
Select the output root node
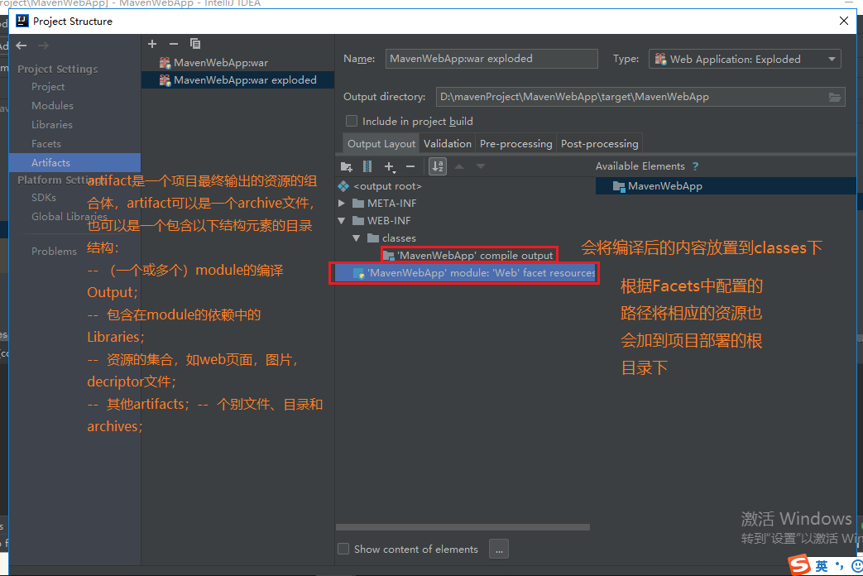tap(387, 186)
